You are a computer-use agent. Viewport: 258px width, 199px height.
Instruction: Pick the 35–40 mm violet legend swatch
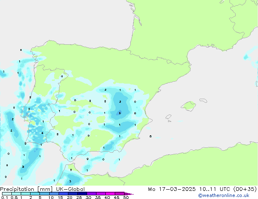click(101, 194)
